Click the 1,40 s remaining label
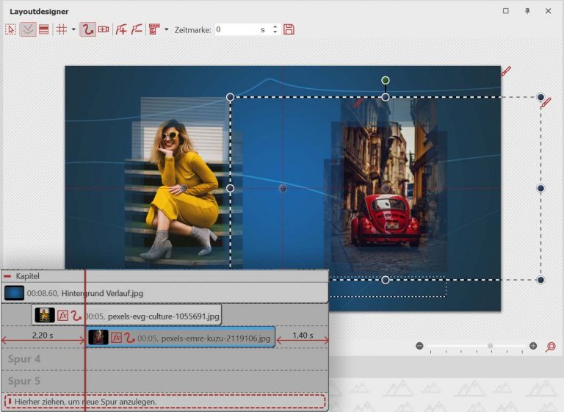The height and width of the screenshot is (412, 564). [303, 336]
